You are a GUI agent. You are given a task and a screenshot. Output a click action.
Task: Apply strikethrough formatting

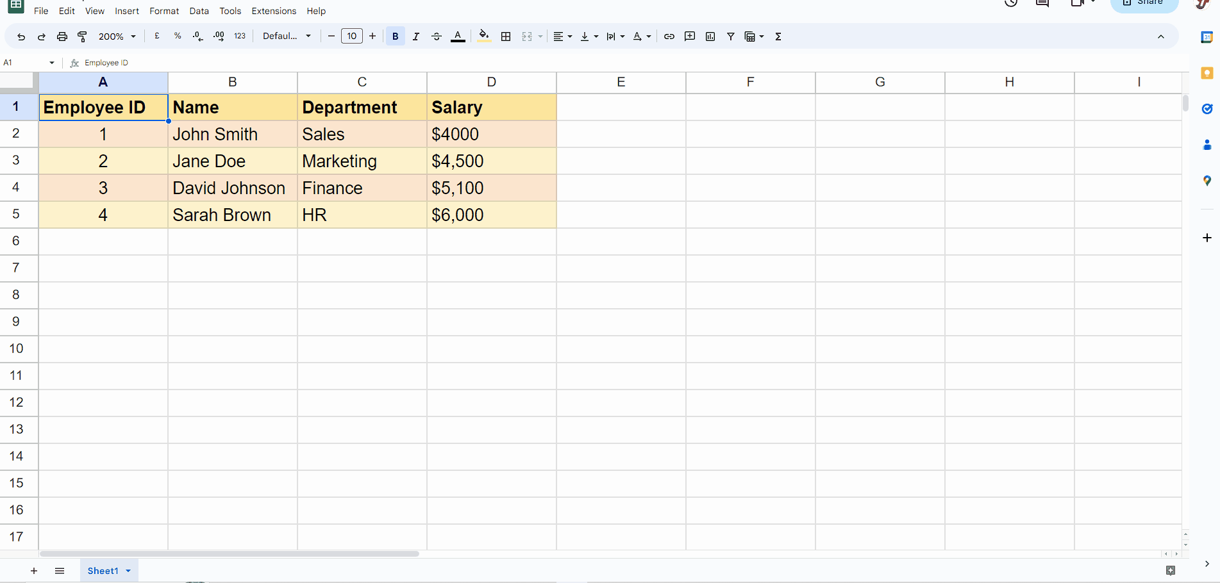click(437, 36)
